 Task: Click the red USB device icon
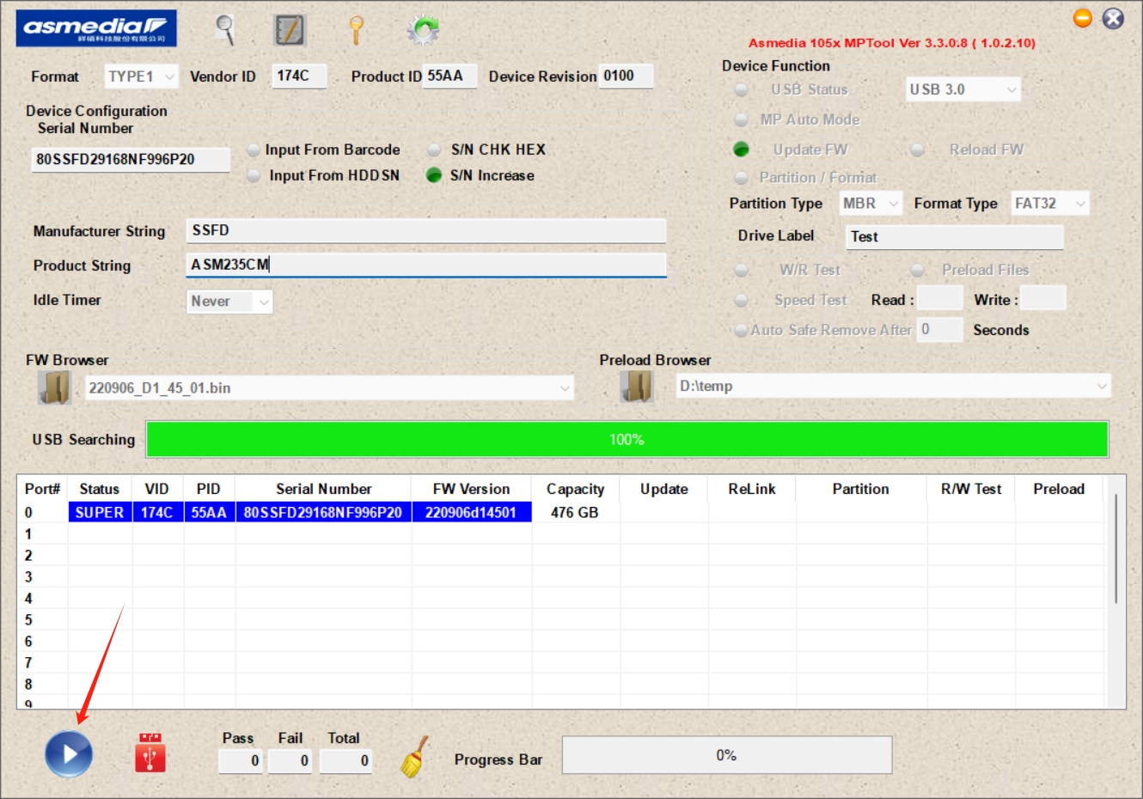(150, 753)
